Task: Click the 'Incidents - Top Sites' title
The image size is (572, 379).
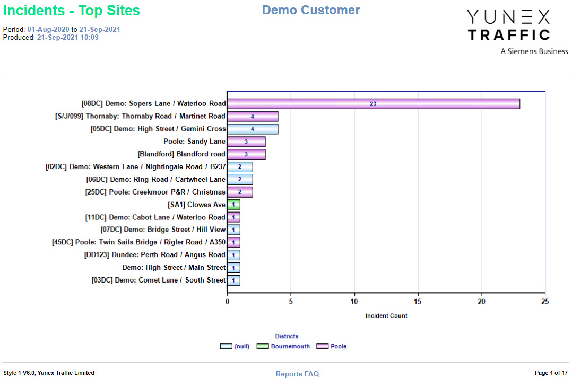Action: click(72, 11)
